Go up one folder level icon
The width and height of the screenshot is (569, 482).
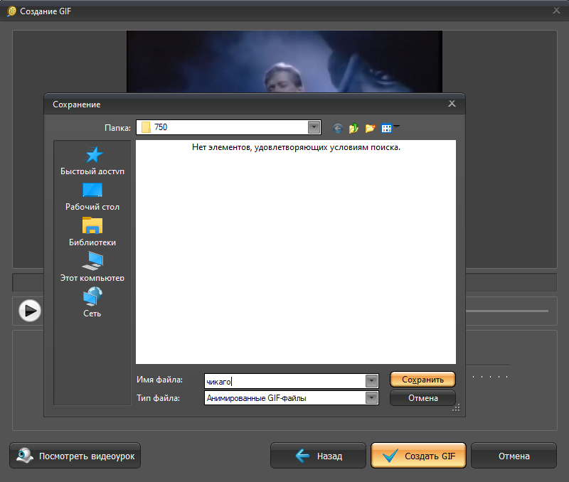[x=353, y=129]
